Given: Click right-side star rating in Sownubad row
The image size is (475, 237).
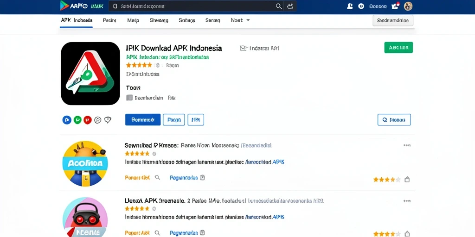Looking at the screenshot, I should pos(387,180).
